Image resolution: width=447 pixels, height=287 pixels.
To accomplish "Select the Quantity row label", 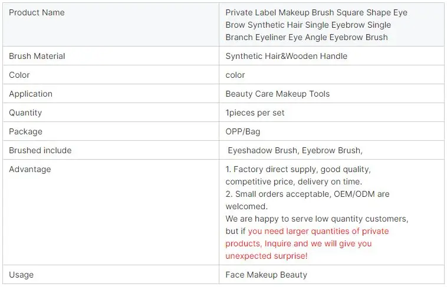I will [25, 113].
